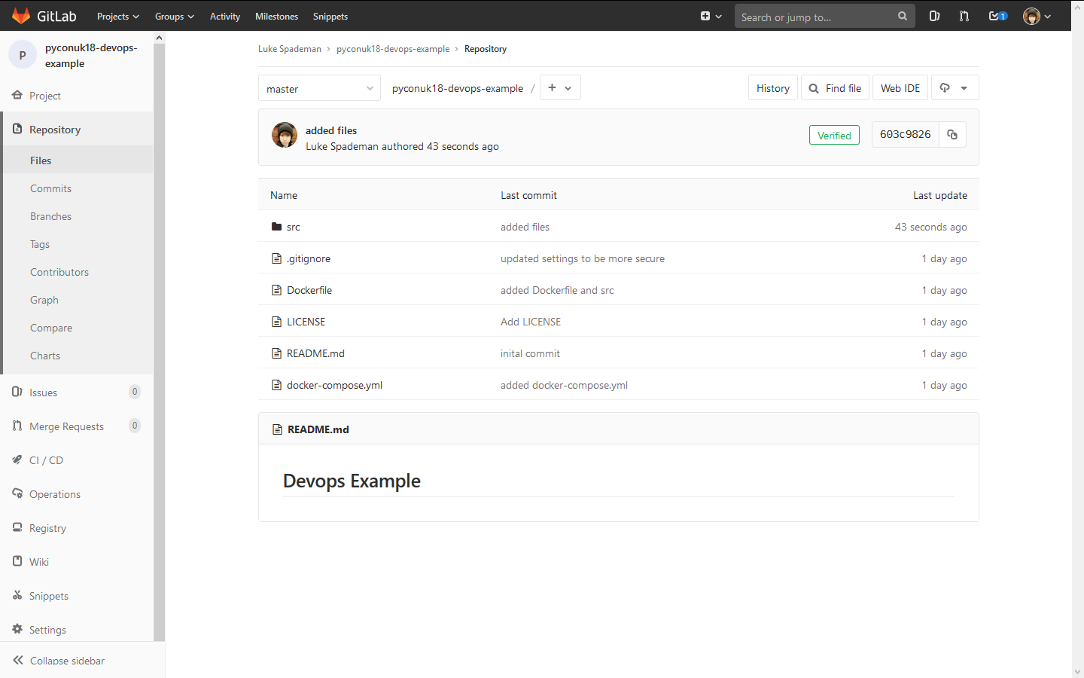The image size is (1084, 678).
Task: Open 'Add LICENSE' commit link
Action: (x=531, y=322)
